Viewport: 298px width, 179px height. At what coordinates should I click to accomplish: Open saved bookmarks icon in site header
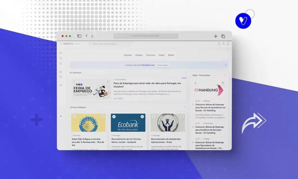(219, 44)
